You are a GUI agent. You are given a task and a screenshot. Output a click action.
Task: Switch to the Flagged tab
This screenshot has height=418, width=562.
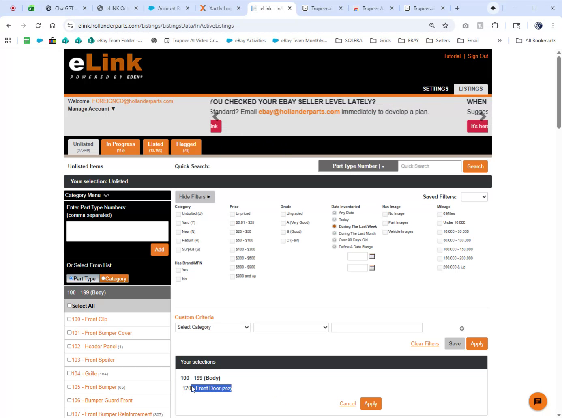click(x=186, y=147)
